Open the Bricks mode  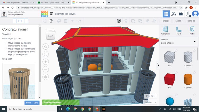point(181,14)
